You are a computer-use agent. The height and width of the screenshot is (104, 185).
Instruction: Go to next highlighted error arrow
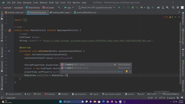point(179,17)
